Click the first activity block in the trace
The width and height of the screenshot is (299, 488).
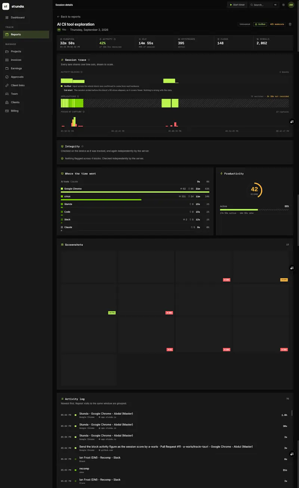[67, 81]
